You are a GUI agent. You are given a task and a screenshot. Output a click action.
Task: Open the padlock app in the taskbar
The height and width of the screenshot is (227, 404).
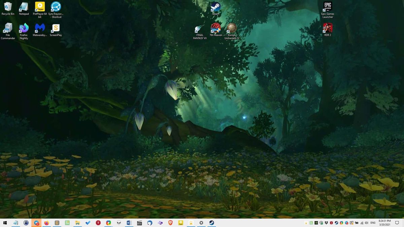[x=26, y=223]
